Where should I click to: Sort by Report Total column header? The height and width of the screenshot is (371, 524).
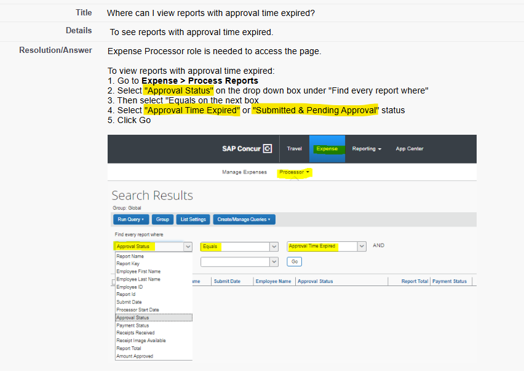(x=415, y=281)
